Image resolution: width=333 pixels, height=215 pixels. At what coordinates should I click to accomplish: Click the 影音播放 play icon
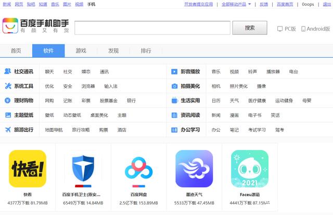click(x=174, y=72)
